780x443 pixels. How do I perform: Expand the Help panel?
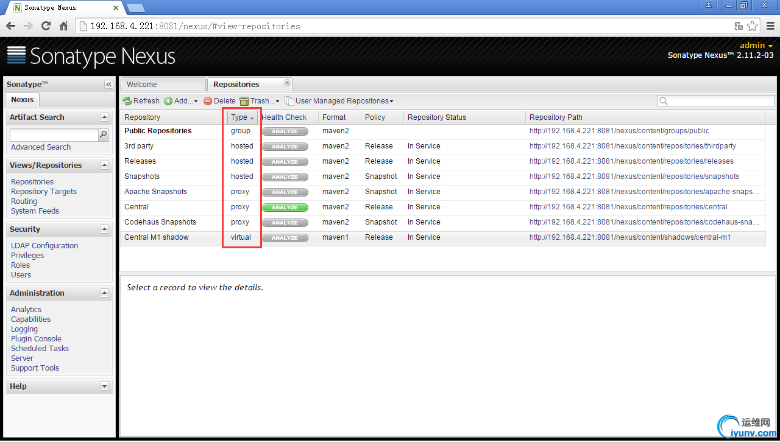[x=104, y=386]
